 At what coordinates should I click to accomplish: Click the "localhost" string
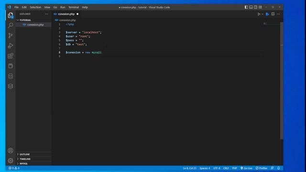(x=91, y=32)
